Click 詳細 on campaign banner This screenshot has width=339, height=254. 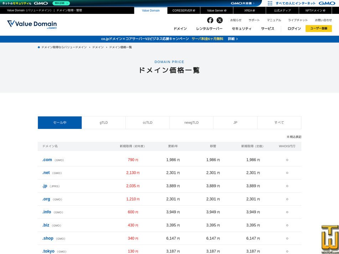pyautogui.click(x=233, y=39)
